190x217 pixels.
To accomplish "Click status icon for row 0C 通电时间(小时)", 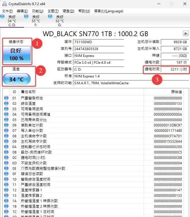I will [x=6, y=157].
